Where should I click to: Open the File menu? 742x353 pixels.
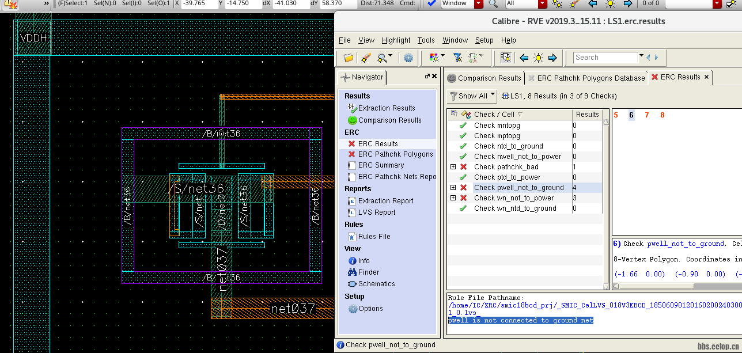point(344,40)
